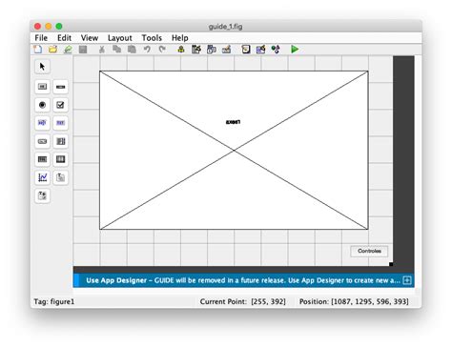Open the Menu Editor
The width and height of the screenshot is (452, 348).
coord(196,50)
